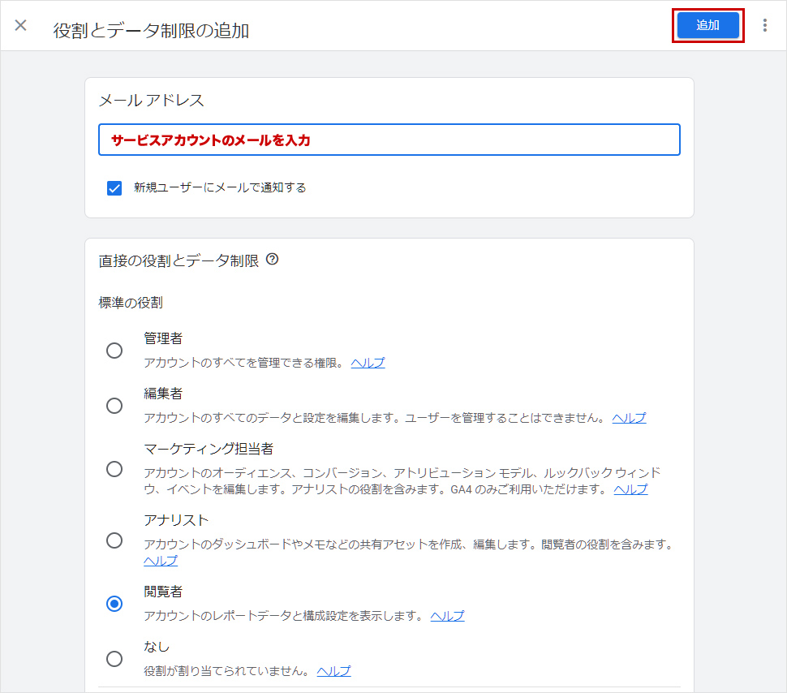The image size is (787, 693).
Task: Open ヘルプ link for the 管理者 role
Action: tap(368, 363)
